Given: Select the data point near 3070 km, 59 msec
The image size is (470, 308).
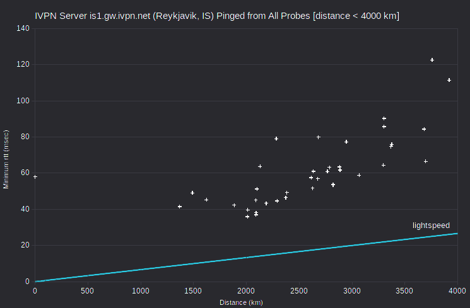Looking at the screenshot, I should pyautogui.click(x=359, y=175).
